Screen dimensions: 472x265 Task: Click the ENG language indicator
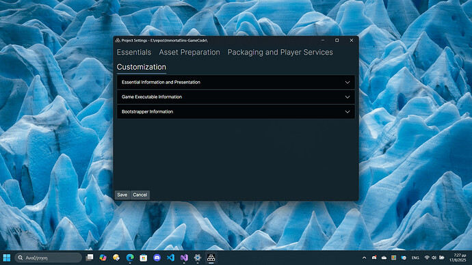(415, 257)
